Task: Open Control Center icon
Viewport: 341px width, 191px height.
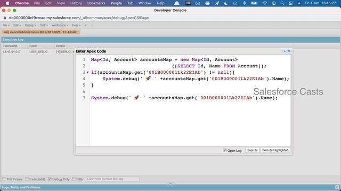Action: point(291,3)
